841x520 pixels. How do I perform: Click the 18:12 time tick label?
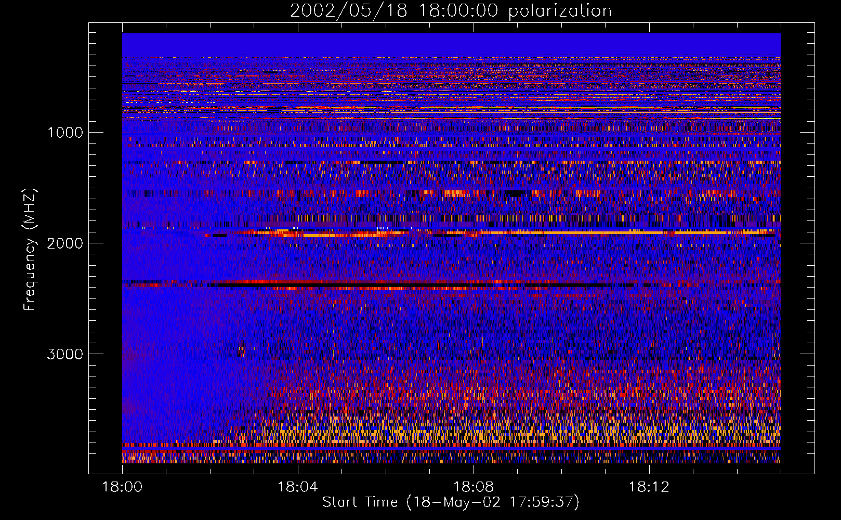click(649, 487)
